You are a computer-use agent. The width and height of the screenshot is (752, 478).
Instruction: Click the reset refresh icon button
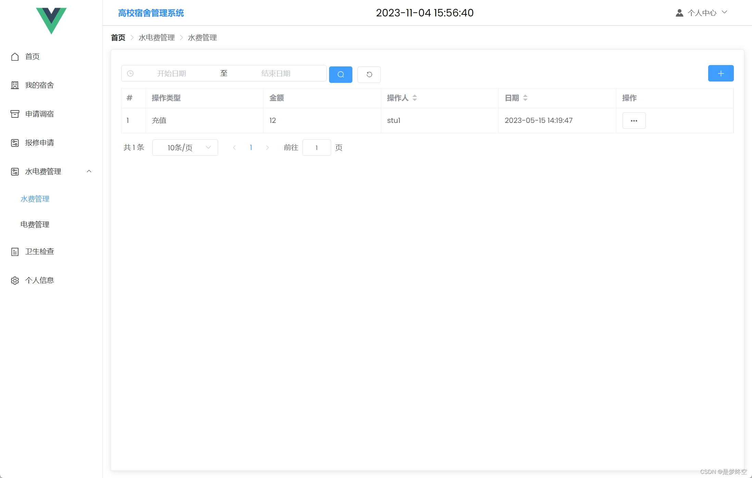(x=369, y=74)
